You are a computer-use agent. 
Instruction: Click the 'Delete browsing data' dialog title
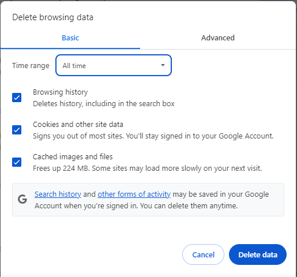tap(52, 17)
